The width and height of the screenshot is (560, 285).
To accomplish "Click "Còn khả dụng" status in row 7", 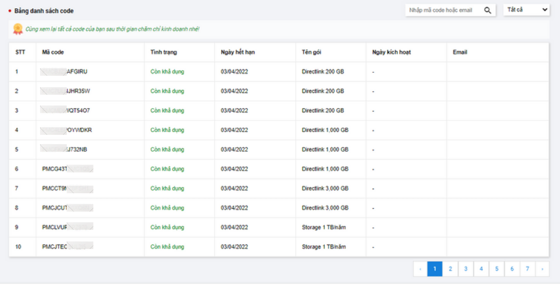I will point(167,189).
